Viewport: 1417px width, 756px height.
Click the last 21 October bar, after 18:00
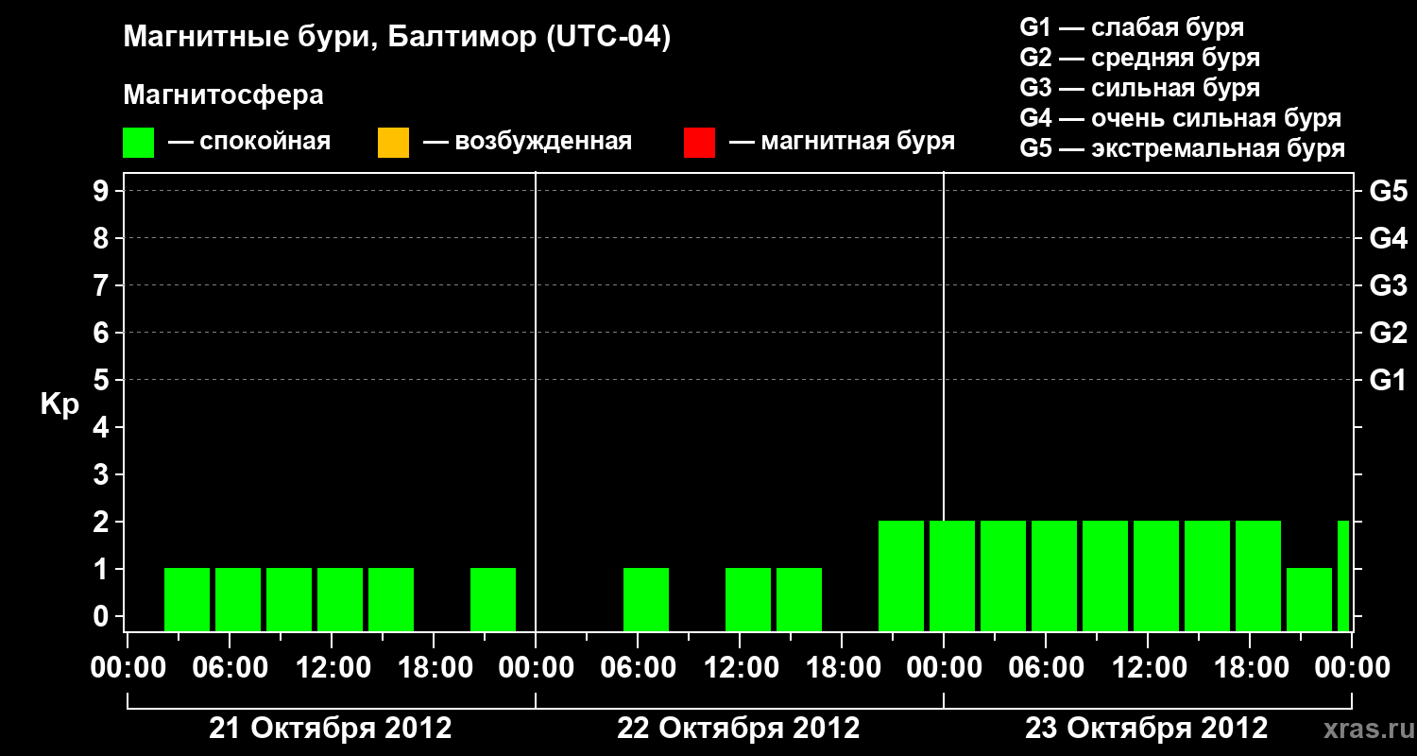click(x=493, y=599)
